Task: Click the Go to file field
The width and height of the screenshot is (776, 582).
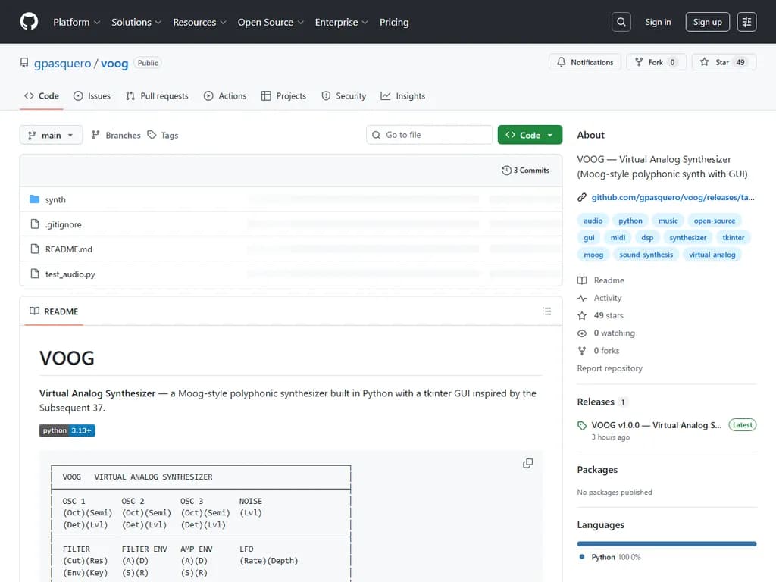Action: click(x=430, y=135)
